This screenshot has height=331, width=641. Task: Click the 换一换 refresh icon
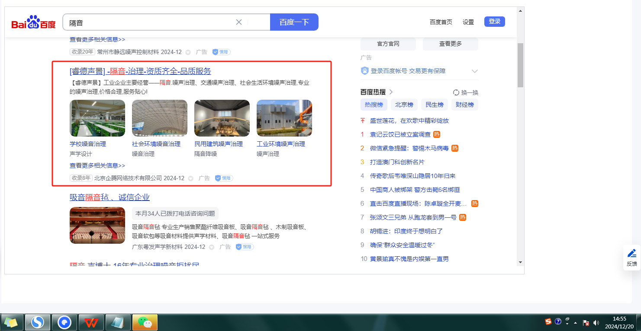point(456,92)
